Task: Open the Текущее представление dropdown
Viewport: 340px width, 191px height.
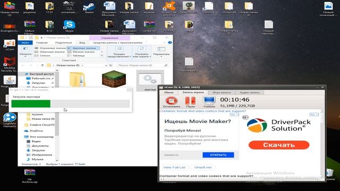Action: 119,52
